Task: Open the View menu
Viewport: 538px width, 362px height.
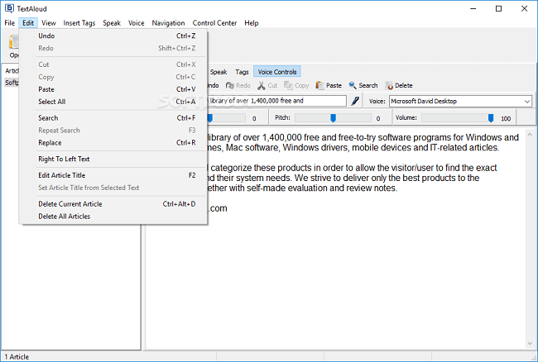Action: click(49, 23)
